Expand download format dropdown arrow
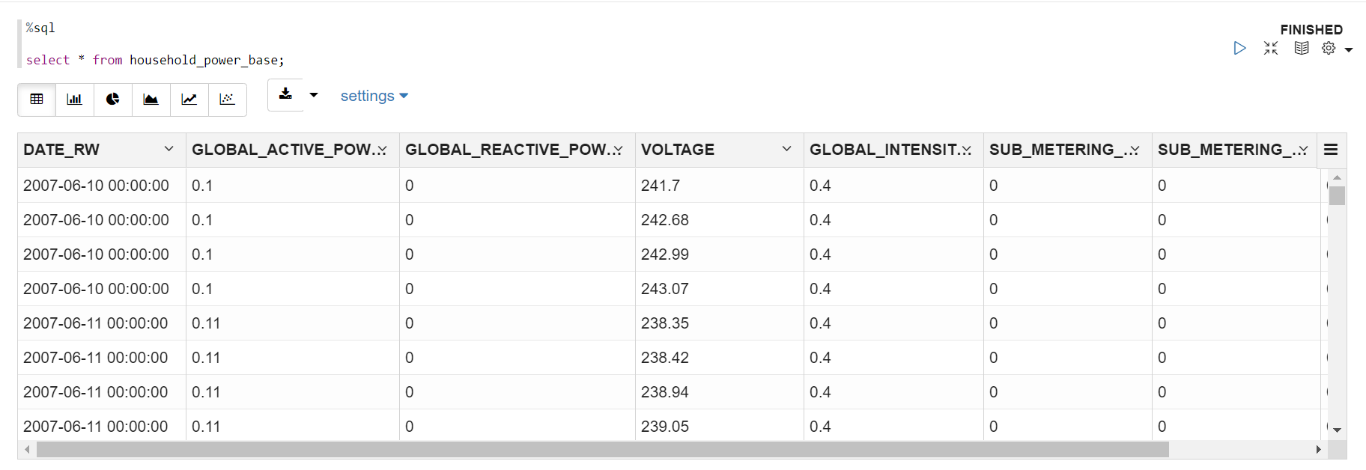The width and height of the screenshot is (1366, 470). coord(314,95)
